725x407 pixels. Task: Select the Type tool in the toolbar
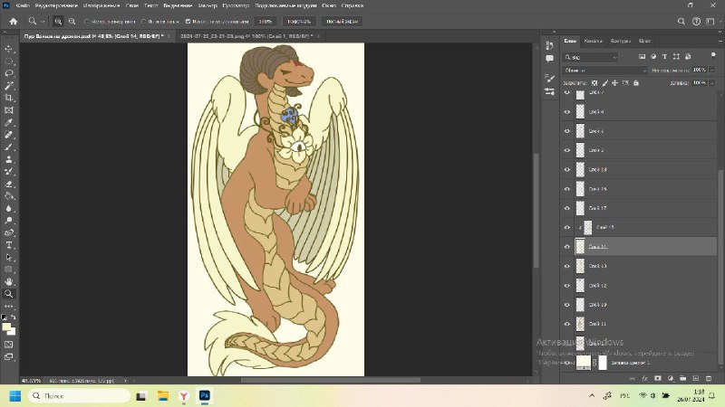click(x=9, y=245)
